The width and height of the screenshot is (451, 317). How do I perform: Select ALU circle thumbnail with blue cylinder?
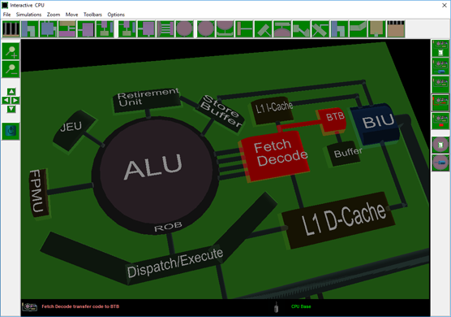tap(440, 163)
